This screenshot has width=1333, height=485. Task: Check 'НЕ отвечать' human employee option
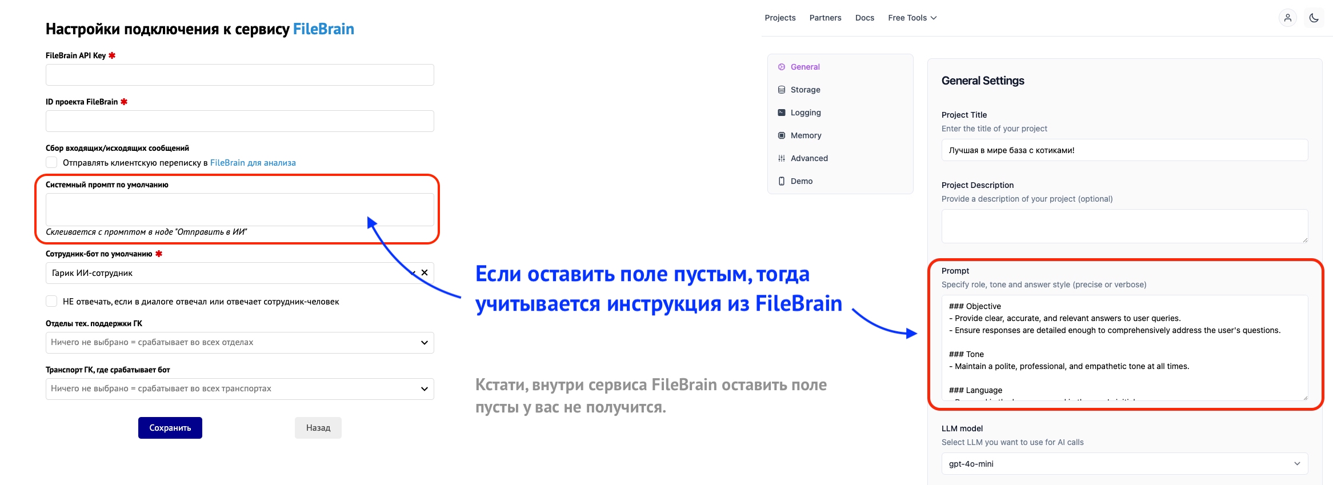(52, 302)
